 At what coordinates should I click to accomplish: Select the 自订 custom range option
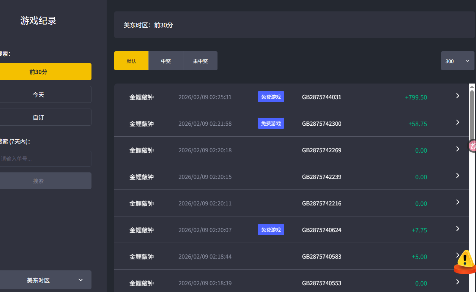coord(38,117)
